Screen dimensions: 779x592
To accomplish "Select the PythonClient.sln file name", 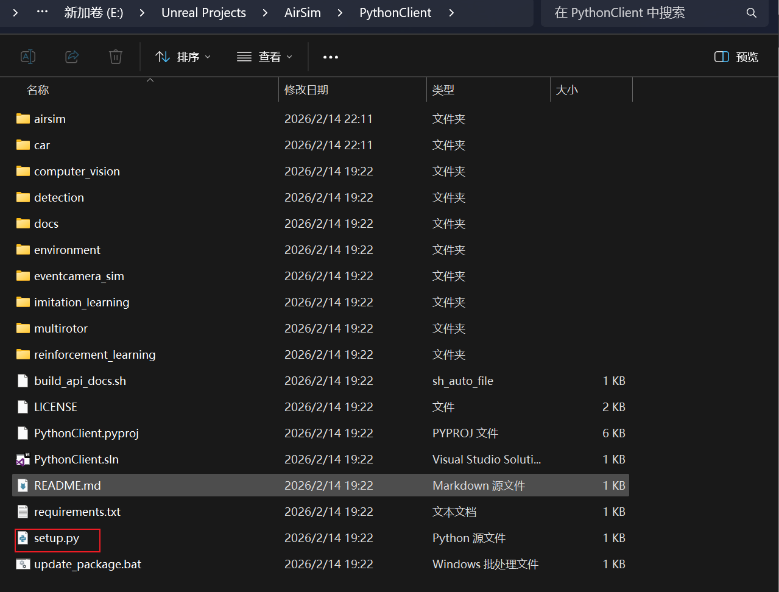I will [76, 459].
